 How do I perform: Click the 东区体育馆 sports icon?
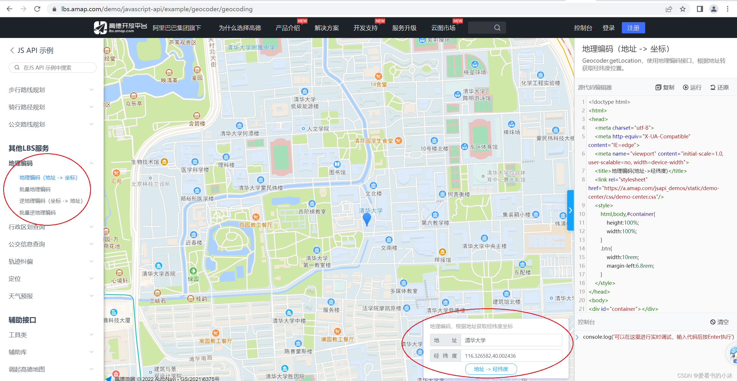coord(464,147)
